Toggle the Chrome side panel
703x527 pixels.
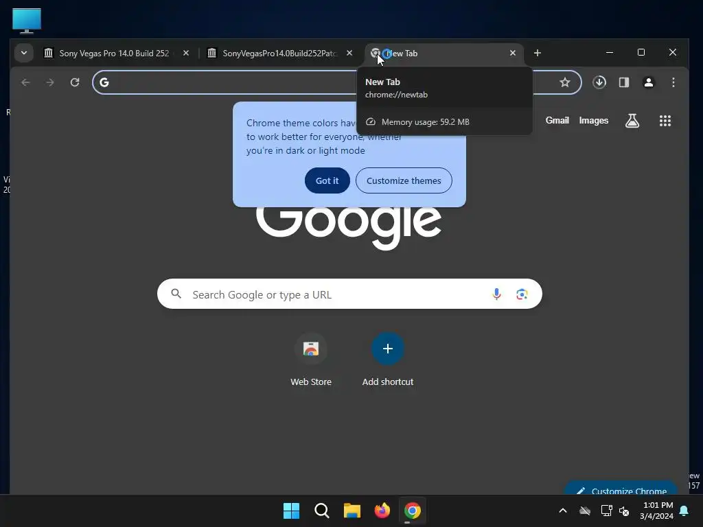click(623, 82)
